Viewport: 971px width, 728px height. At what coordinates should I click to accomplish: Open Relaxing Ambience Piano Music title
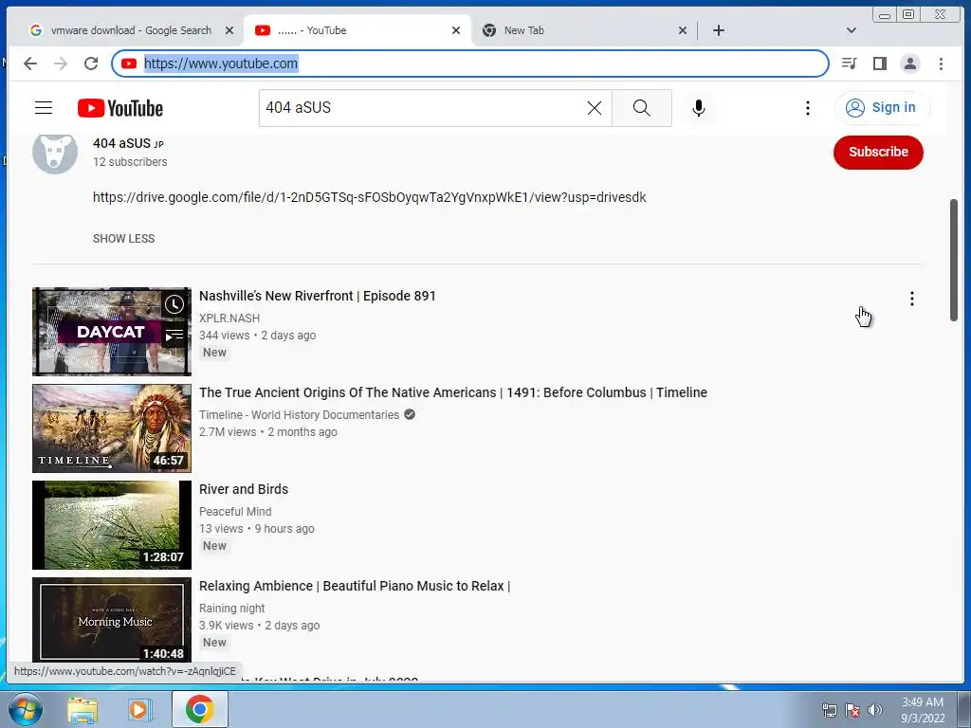tap(355, 586)
